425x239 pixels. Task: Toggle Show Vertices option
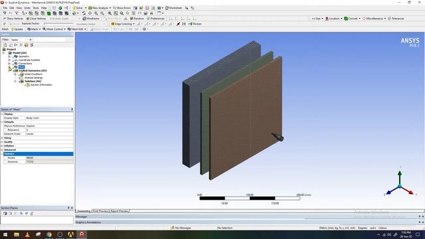coord(13,19)
